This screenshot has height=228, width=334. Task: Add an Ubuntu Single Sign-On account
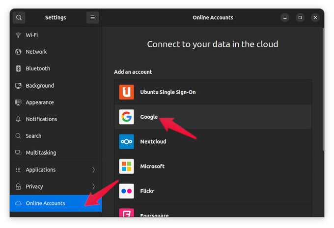click(213, 92)
